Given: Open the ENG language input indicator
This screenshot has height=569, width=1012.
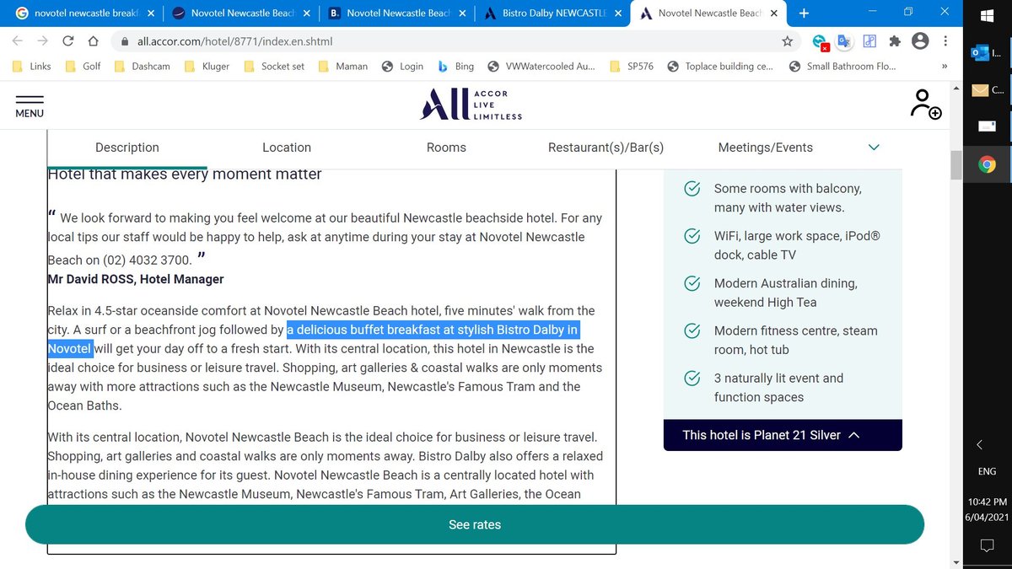Looking at the screenshot, I should (x=988, y=472).
